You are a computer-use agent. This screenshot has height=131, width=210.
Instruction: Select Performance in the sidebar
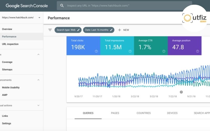coord(22,36)
